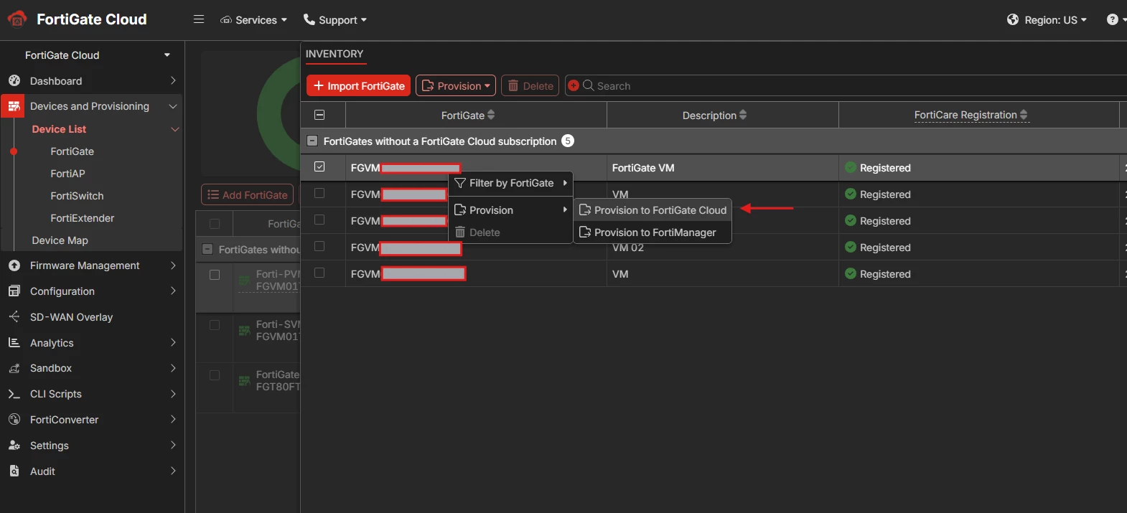Screen dimensions: 1127x513
Task: Choose Provision to FortiManager
Action: (653, 232)
